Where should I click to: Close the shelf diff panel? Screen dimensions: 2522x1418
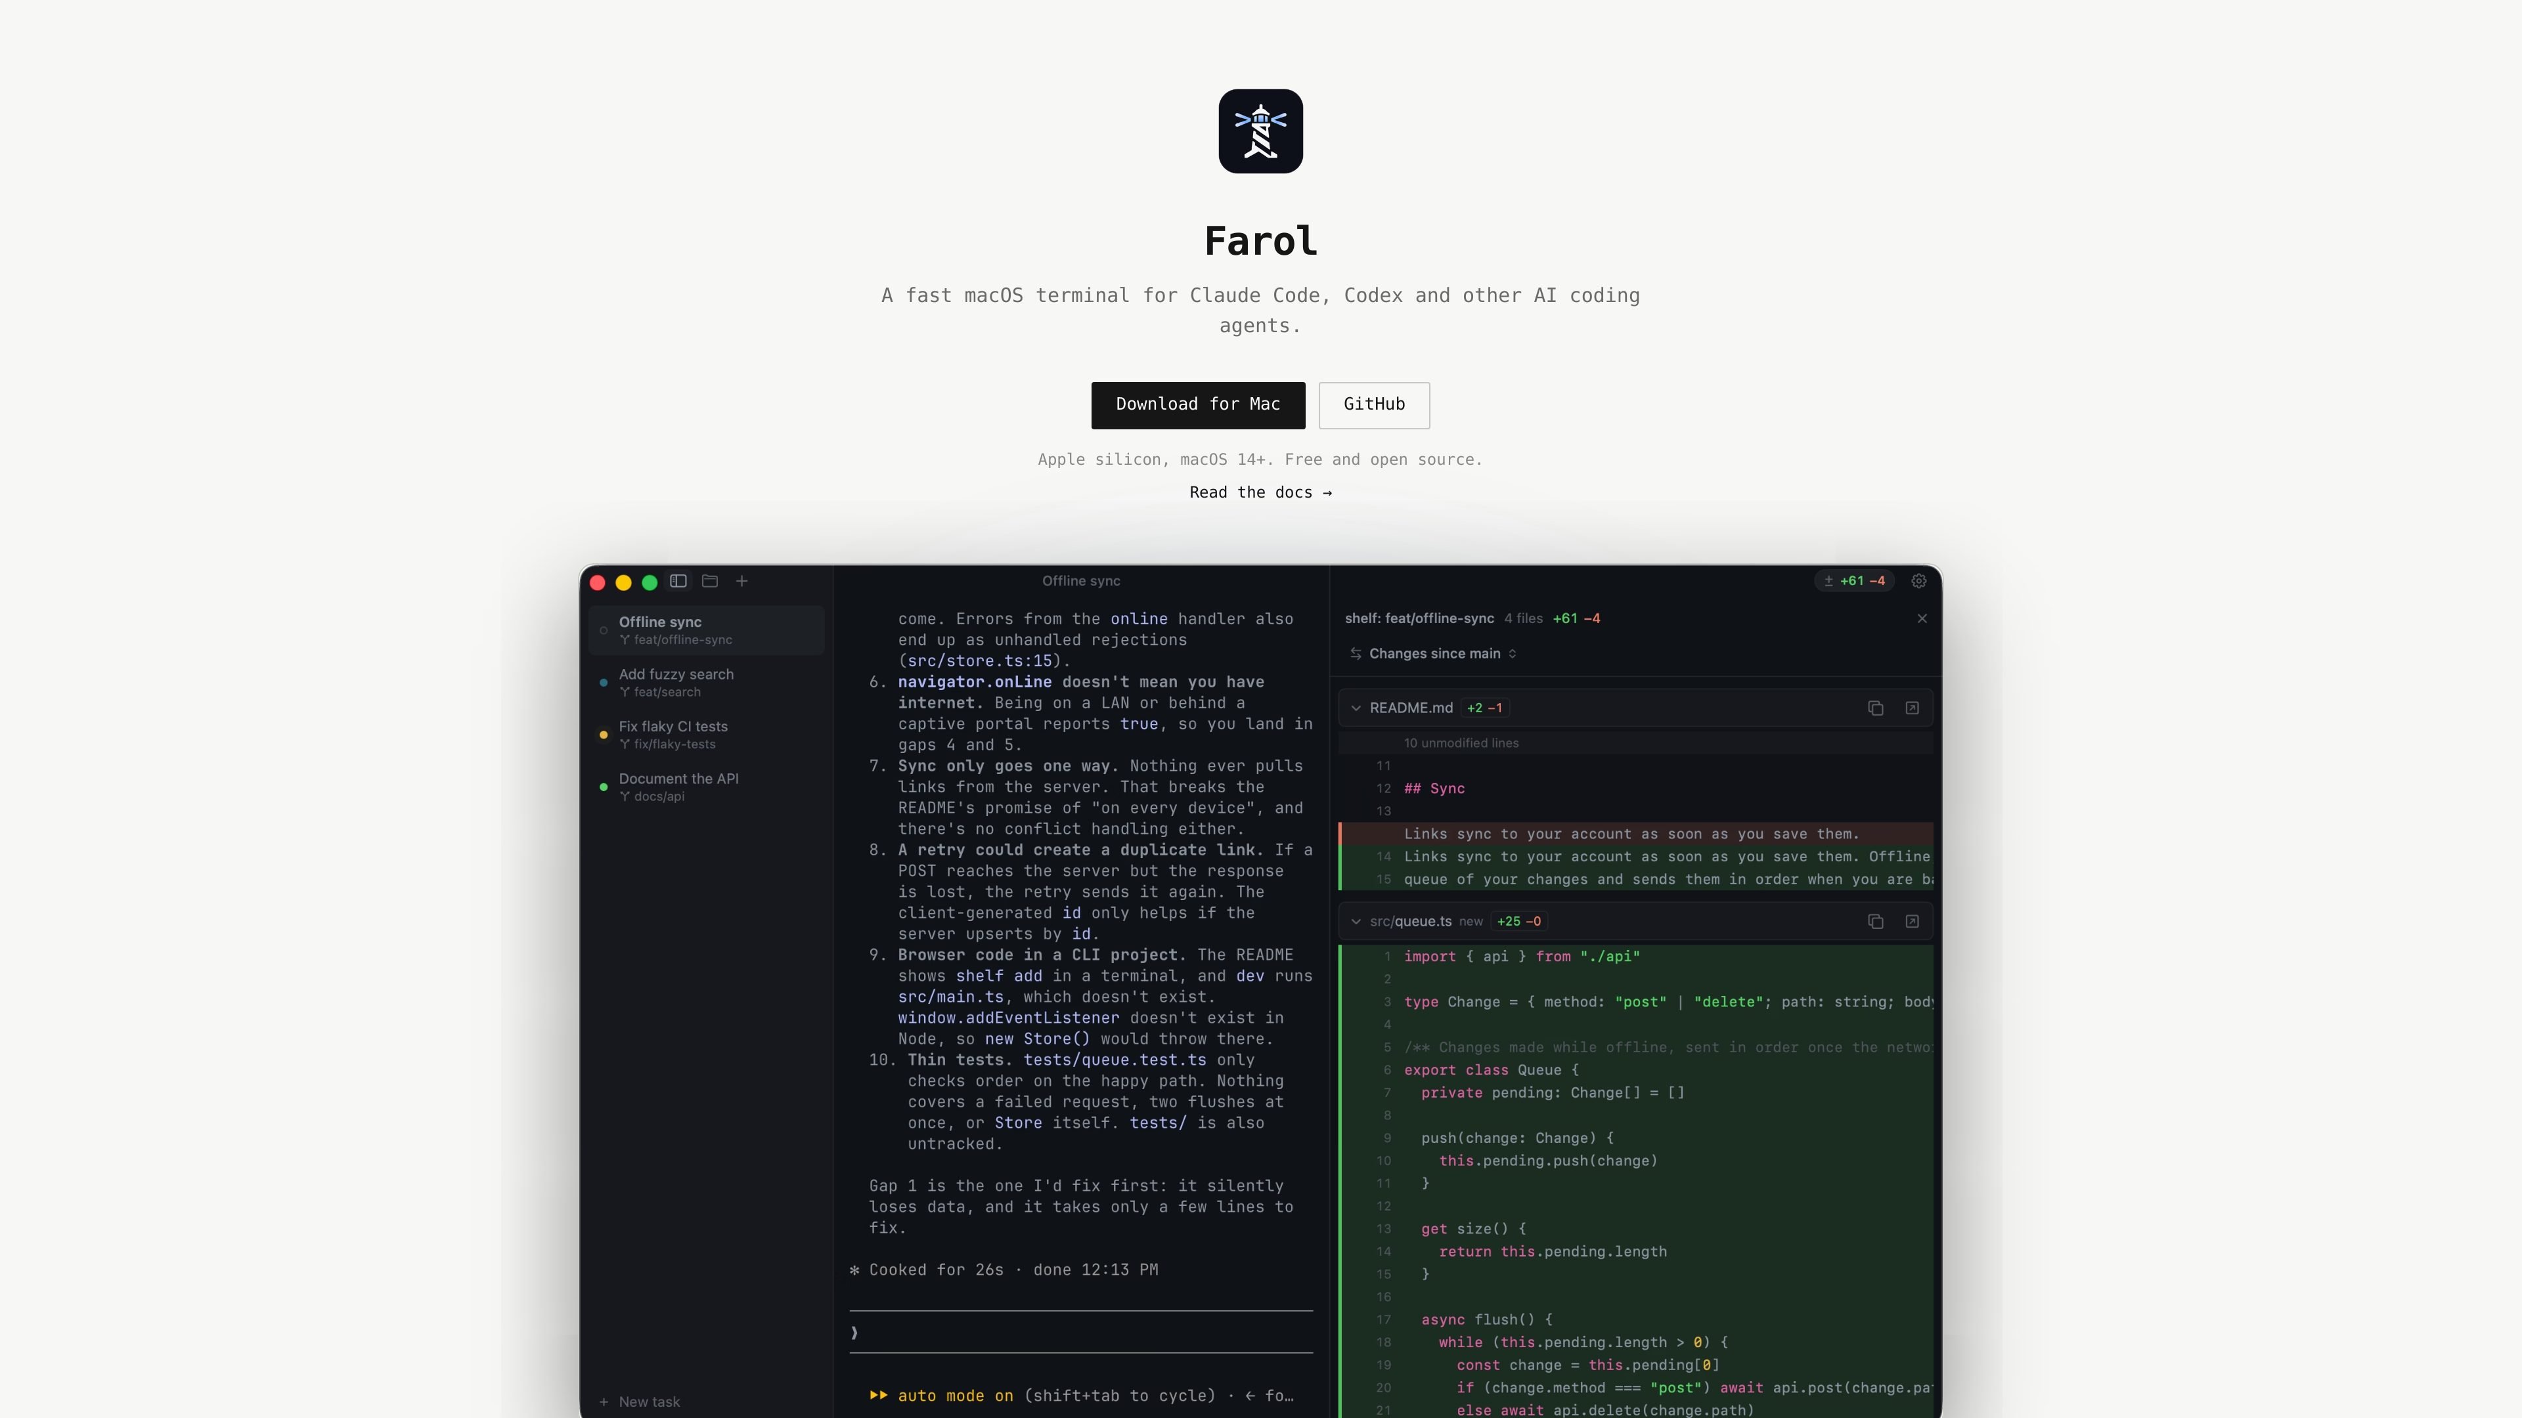tap(1922, 618)
